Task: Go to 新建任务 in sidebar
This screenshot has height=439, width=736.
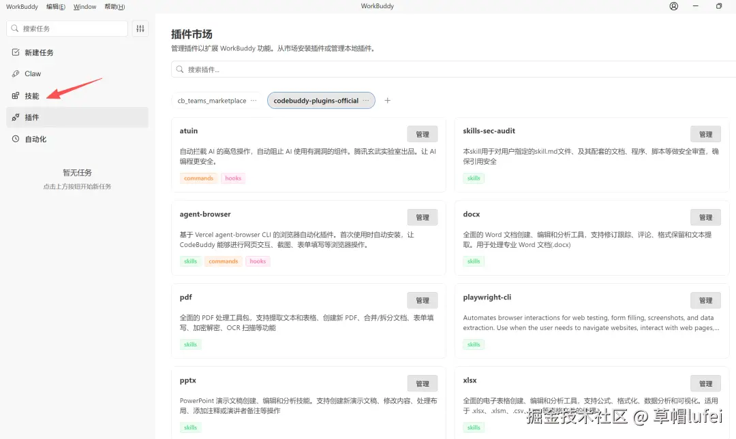Action: [x=78, y=52]
